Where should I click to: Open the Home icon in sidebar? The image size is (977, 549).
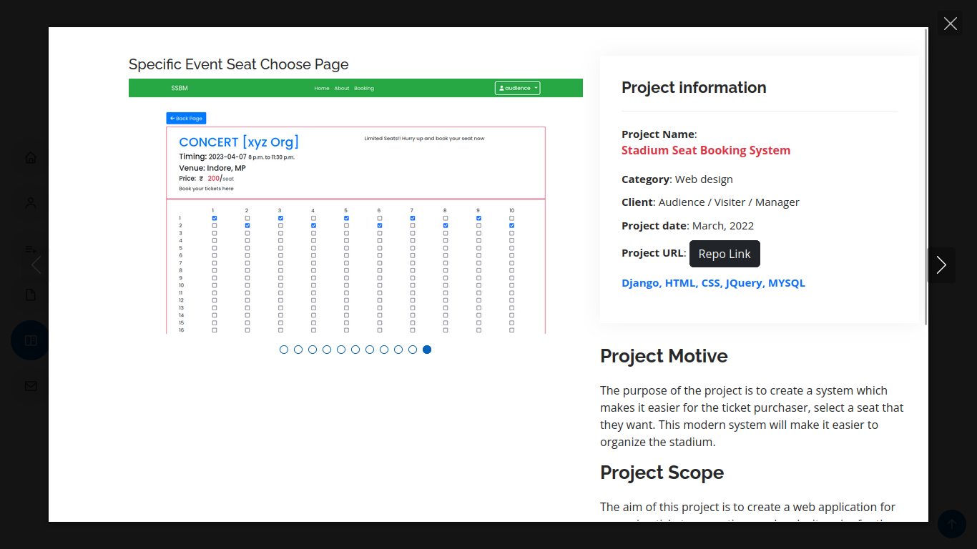(31, 158)
